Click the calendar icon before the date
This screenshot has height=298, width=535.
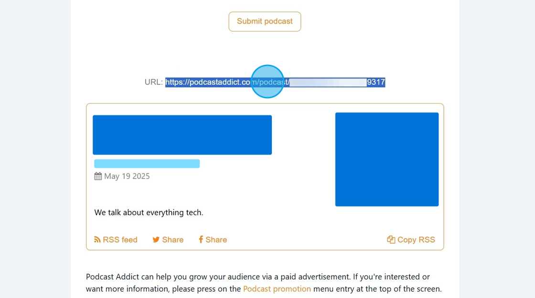[x=98, y=176]
